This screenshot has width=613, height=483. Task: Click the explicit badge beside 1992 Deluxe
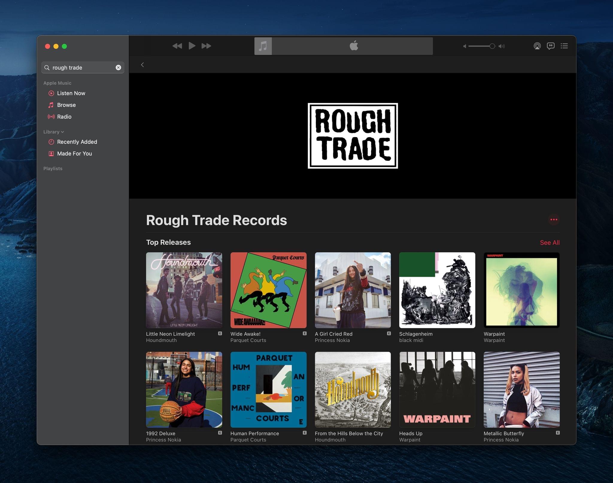[x=220, y=433]
